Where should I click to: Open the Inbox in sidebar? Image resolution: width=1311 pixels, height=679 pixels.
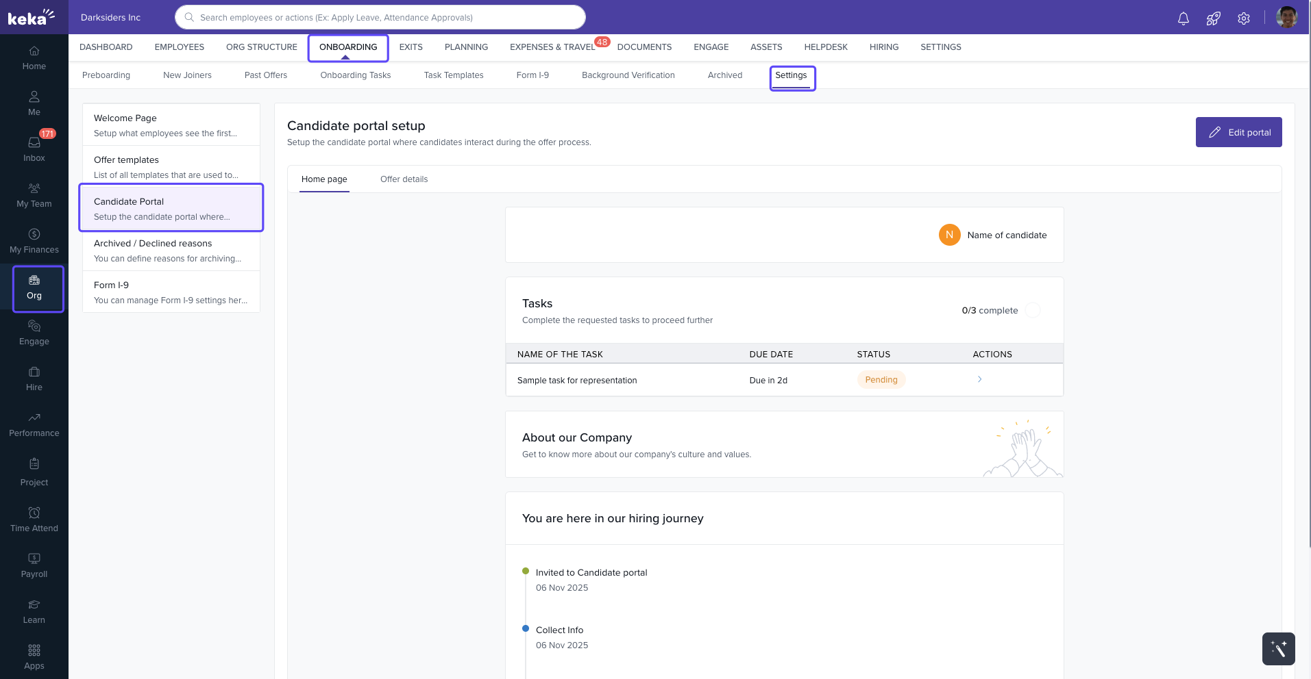coord(34,149)
